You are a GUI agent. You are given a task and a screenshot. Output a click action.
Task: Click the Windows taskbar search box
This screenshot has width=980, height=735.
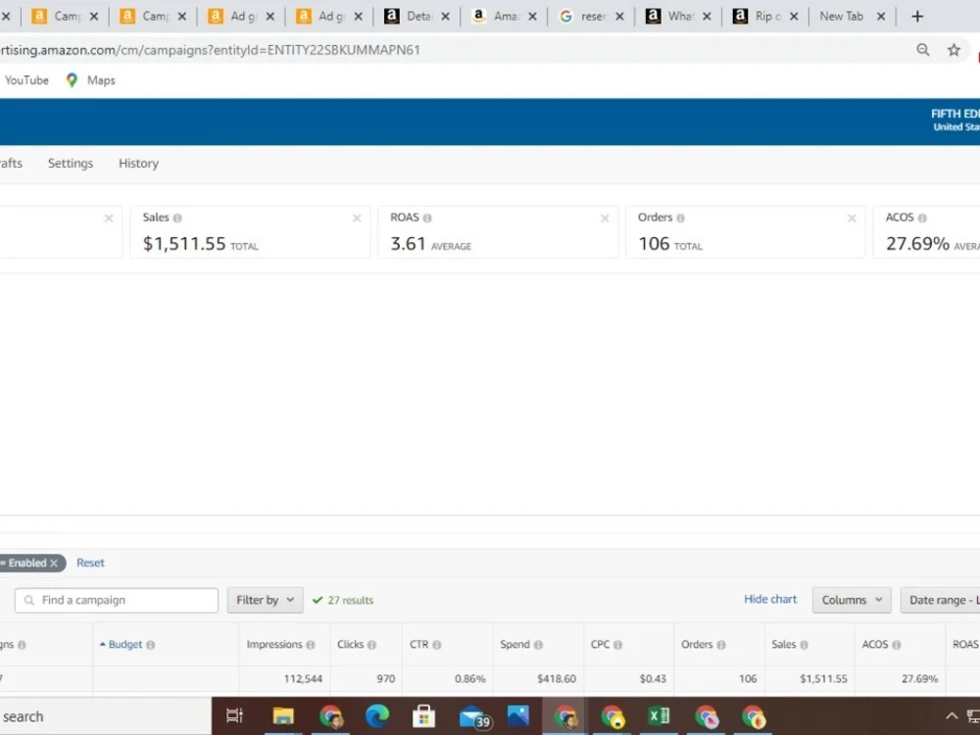105,716
